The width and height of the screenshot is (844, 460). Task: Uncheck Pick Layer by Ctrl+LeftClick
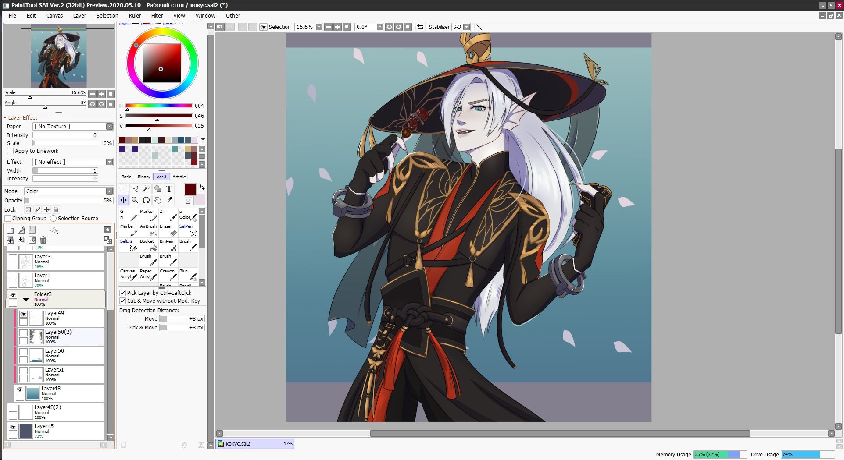(x=123, y=293)
